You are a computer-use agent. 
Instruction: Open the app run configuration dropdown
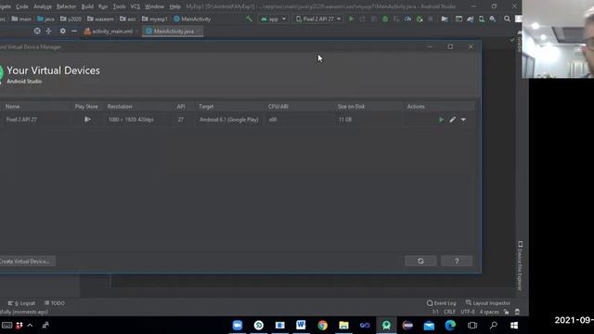click(x=274, y=19)
